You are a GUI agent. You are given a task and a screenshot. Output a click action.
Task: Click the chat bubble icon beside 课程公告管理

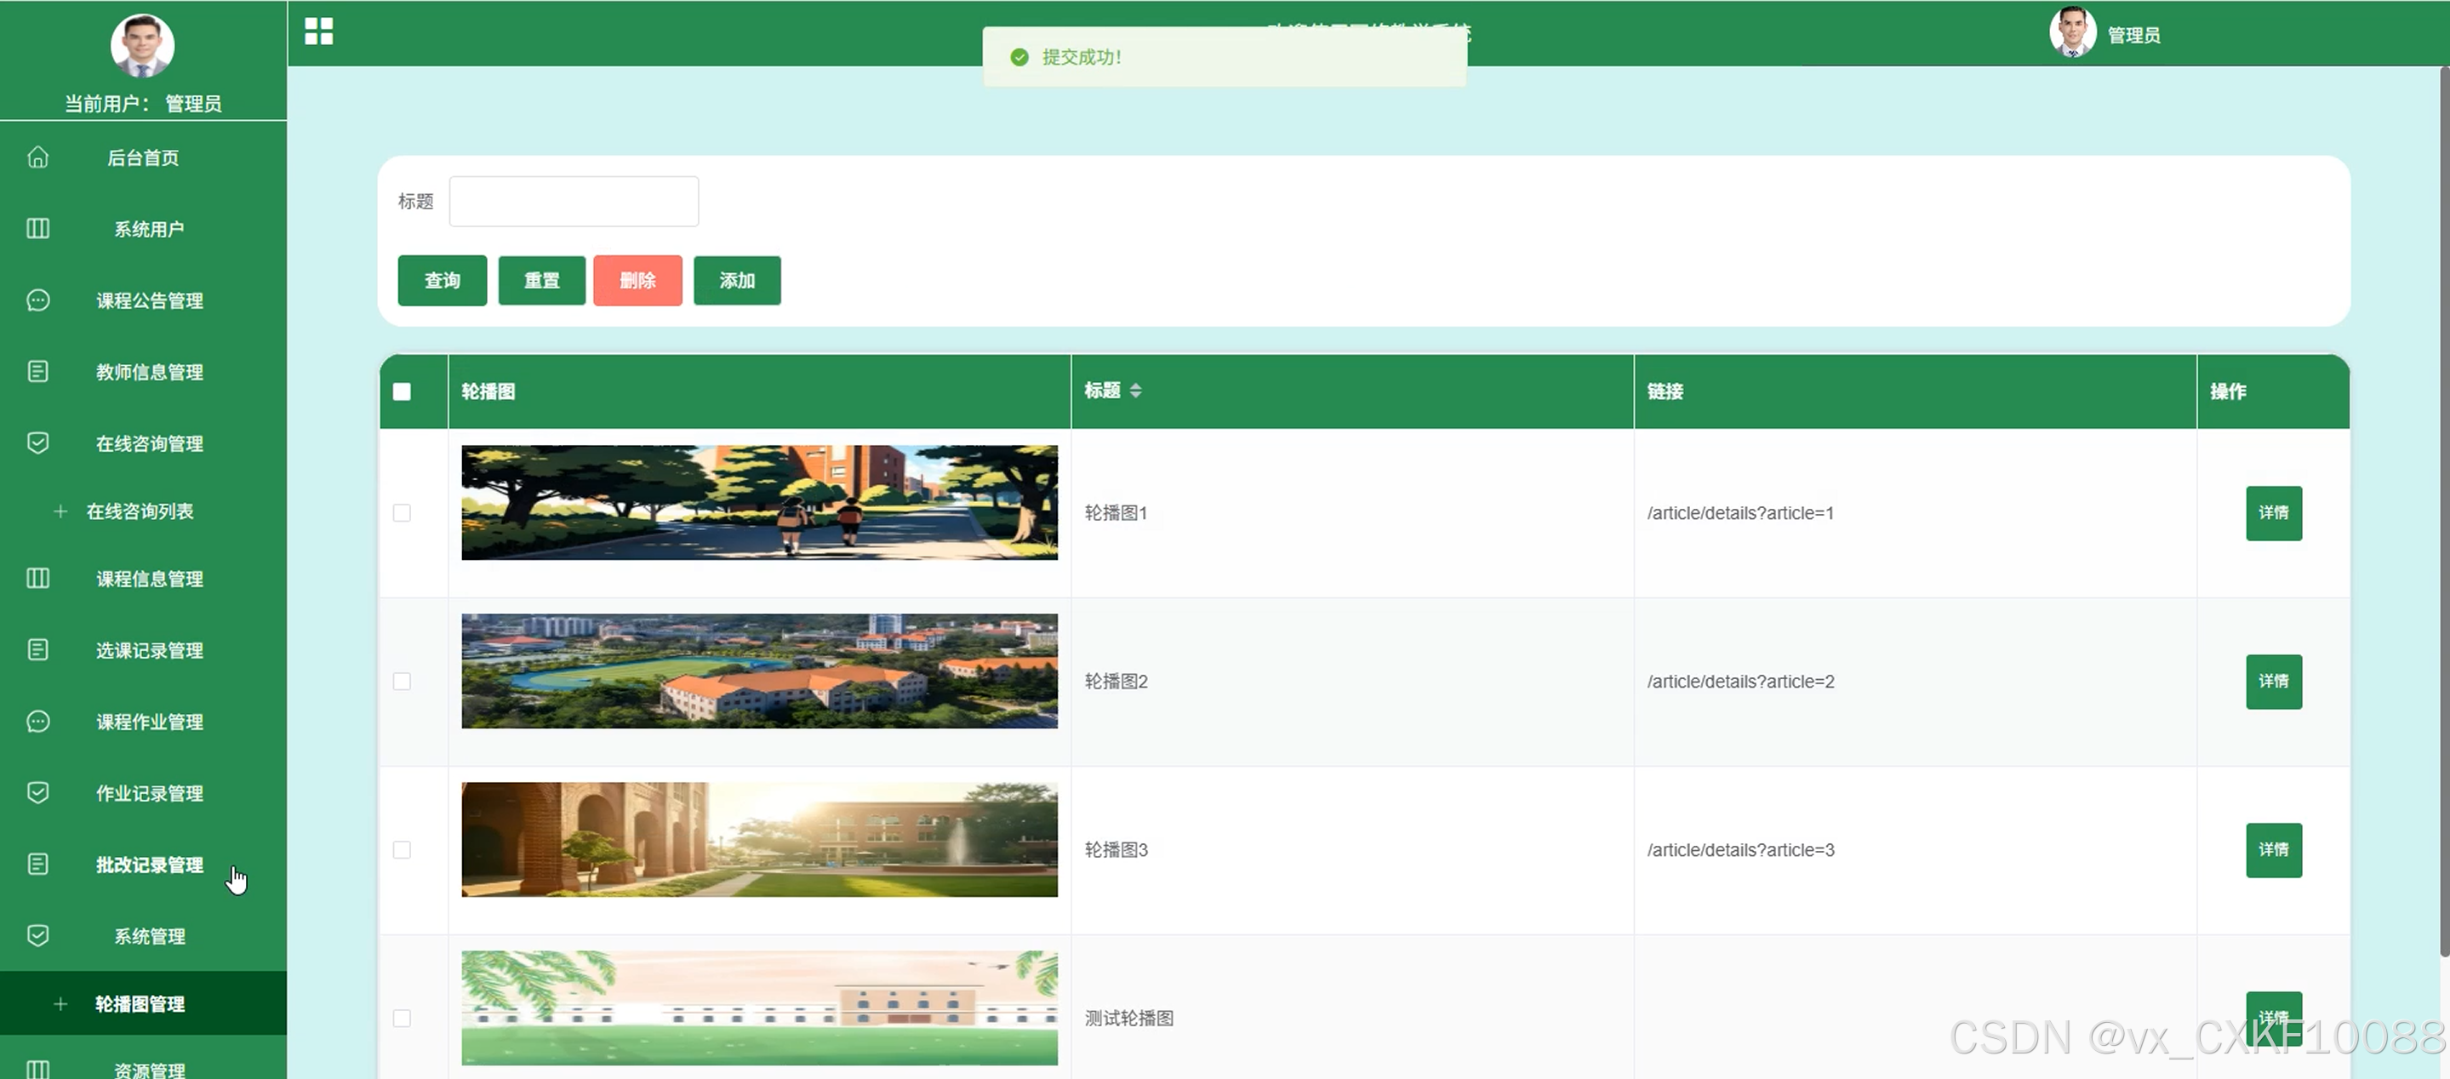[x=38, y=300]
